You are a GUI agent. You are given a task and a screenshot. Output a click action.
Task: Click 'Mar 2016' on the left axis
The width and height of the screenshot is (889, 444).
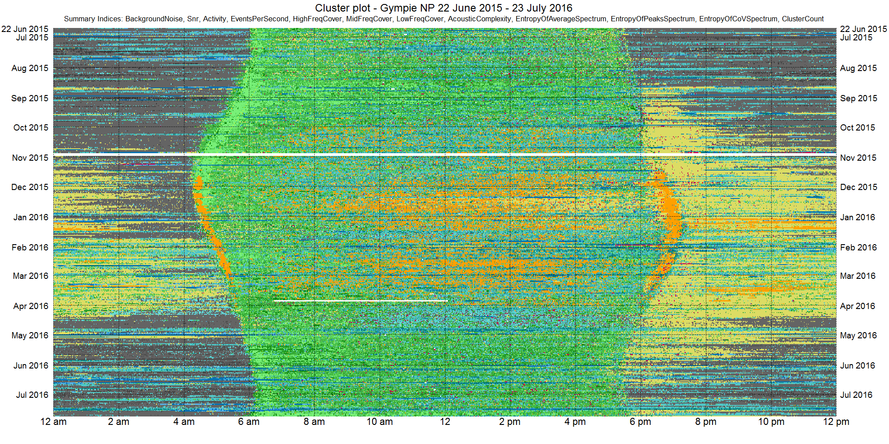click(30, 276)
